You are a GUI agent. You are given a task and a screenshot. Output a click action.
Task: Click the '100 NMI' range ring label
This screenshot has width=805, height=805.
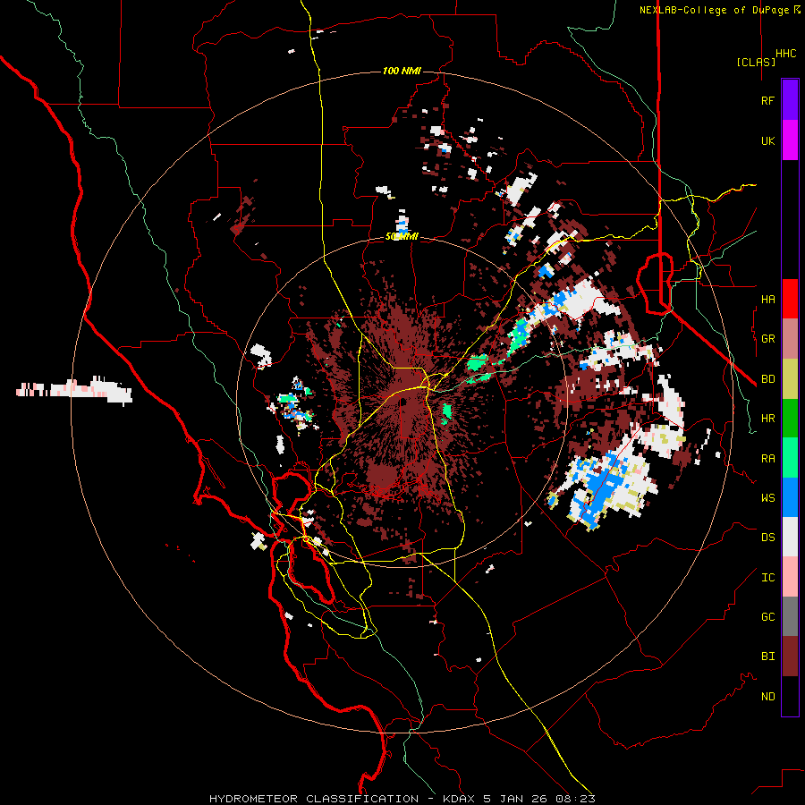(402, 71)
